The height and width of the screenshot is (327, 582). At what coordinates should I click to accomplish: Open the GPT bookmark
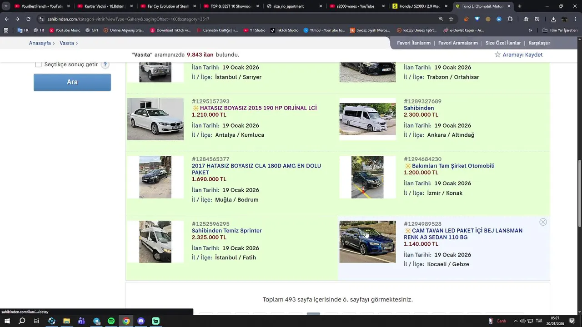[91, 30]
